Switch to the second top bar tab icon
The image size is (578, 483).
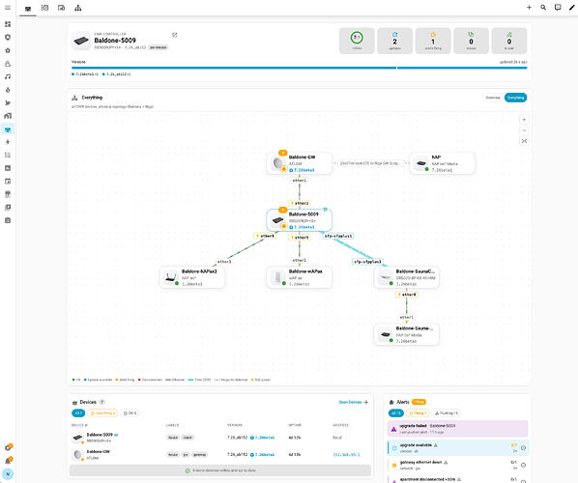[x=44, y=8]
